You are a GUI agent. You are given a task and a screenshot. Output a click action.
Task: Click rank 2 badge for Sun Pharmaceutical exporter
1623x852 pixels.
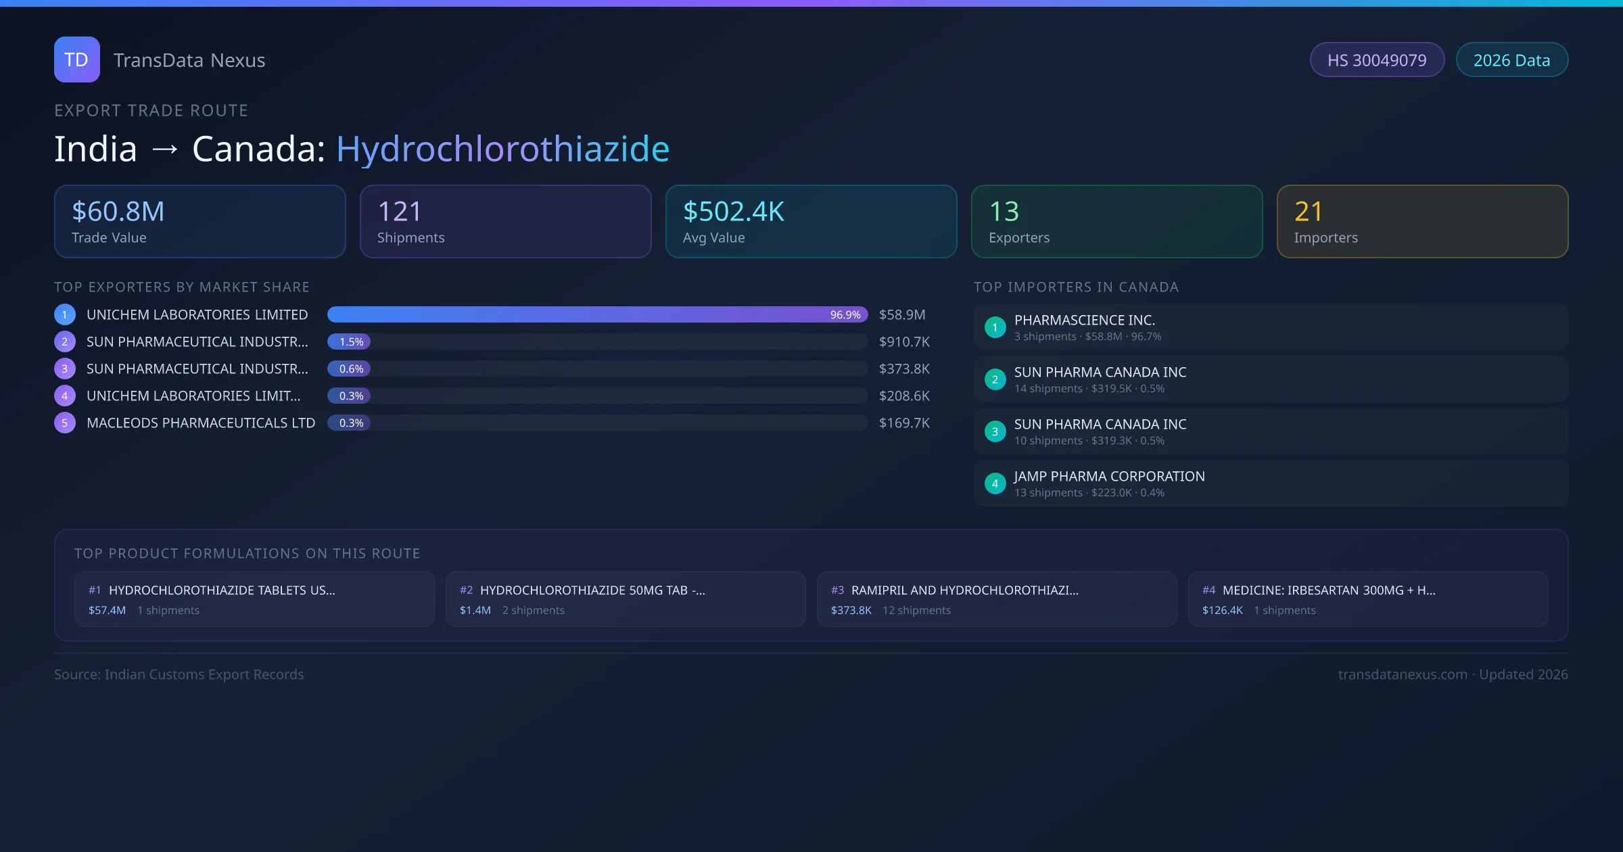[65, 341]
